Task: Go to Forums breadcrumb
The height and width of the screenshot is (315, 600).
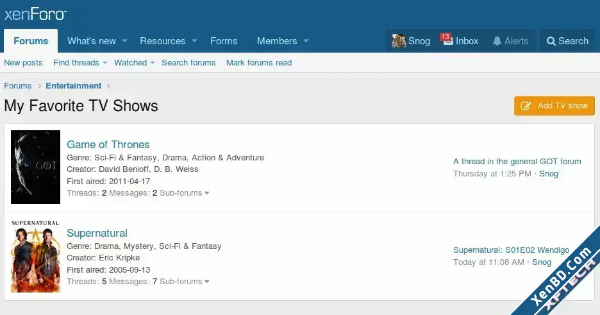Action: click(18, 86)
